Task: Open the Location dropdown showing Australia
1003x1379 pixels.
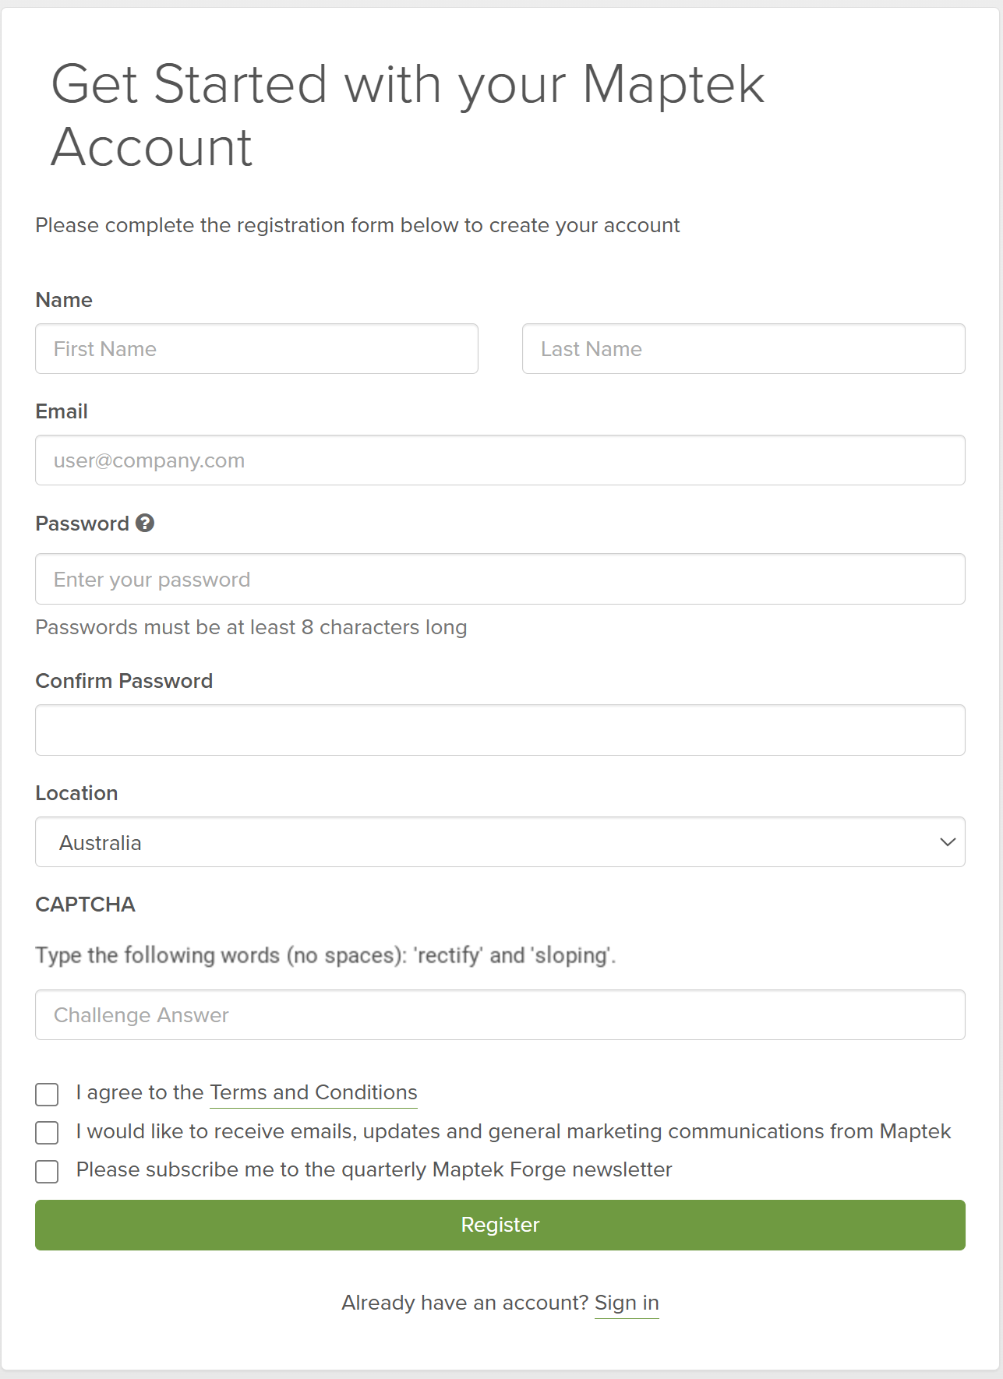Action: click(499, 842)
